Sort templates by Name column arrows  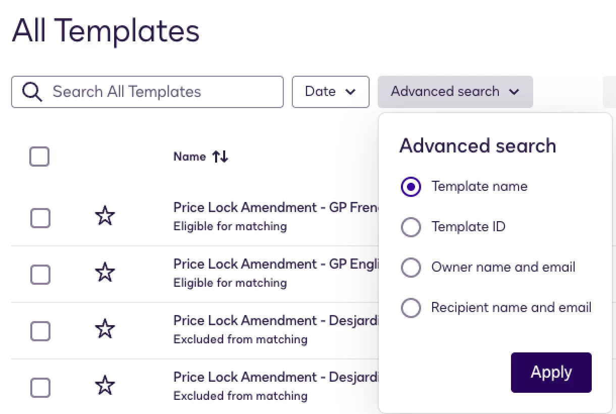click(x=220, y=157)
